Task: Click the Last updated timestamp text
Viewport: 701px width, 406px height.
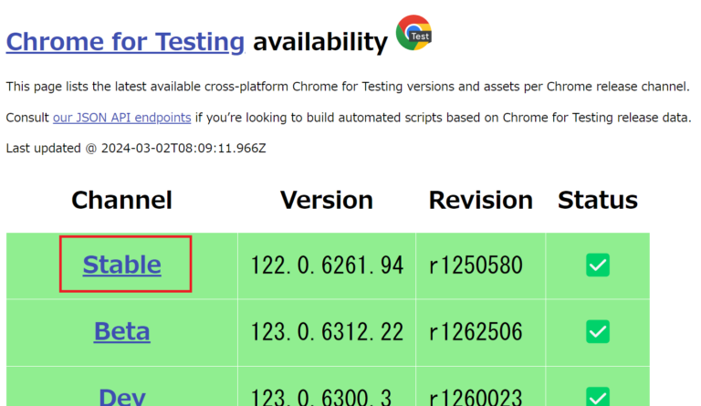Action: [x=136, y=148]
